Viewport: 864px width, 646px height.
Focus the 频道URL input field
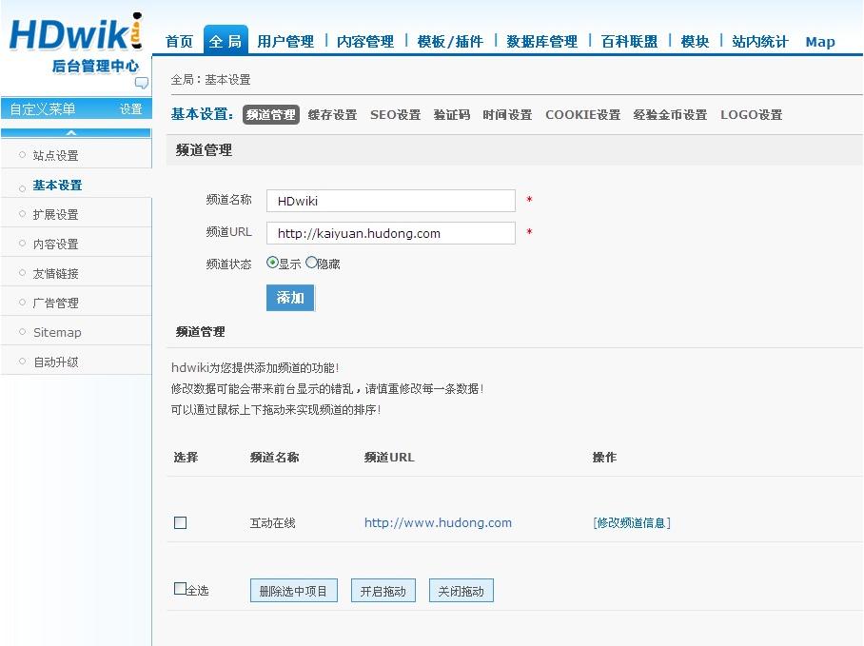click(391, 233)
